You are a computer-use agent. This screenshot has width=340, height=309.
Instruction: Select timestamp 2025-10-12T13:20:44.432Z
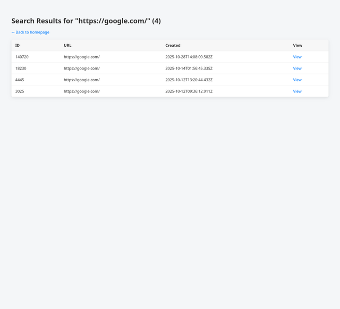point(189,80)
